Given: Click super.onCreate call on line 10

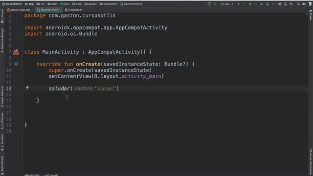Looking at the screenshot, I should [100, 70].
